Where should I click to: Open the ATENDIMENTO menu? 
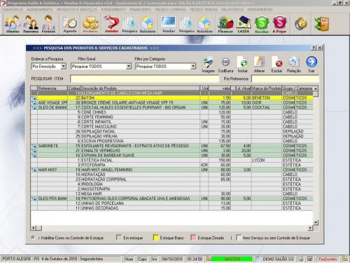point(113,10)
